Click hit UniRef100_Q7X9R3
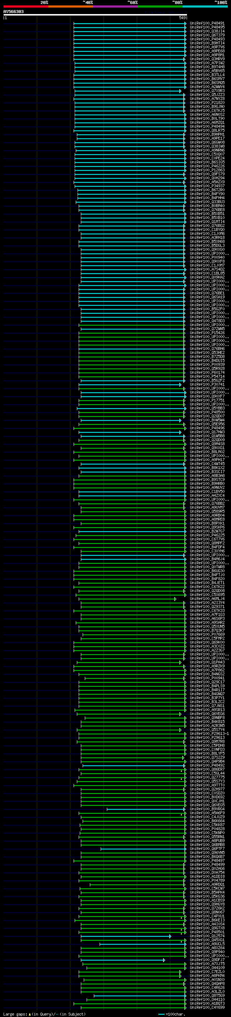The height and width of the screenshot is (1017, 231). [207, 91]
